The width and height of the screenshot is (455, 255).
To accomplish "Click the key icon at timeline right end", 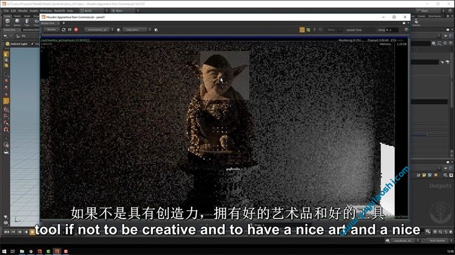I will [x=428, y=231].
